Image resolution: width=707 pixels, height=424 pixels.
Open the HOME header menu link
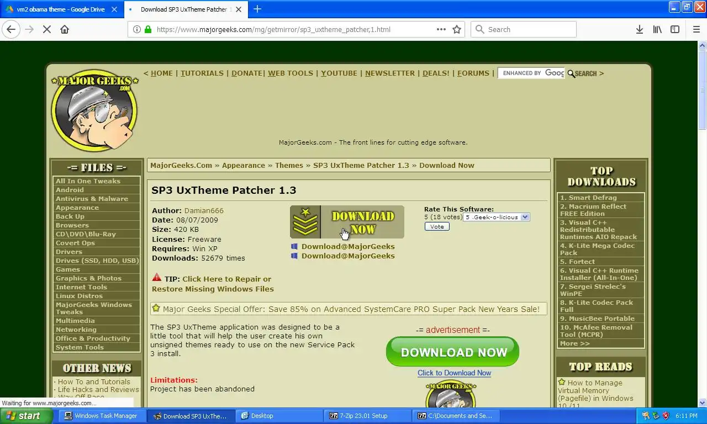point(162,73)
